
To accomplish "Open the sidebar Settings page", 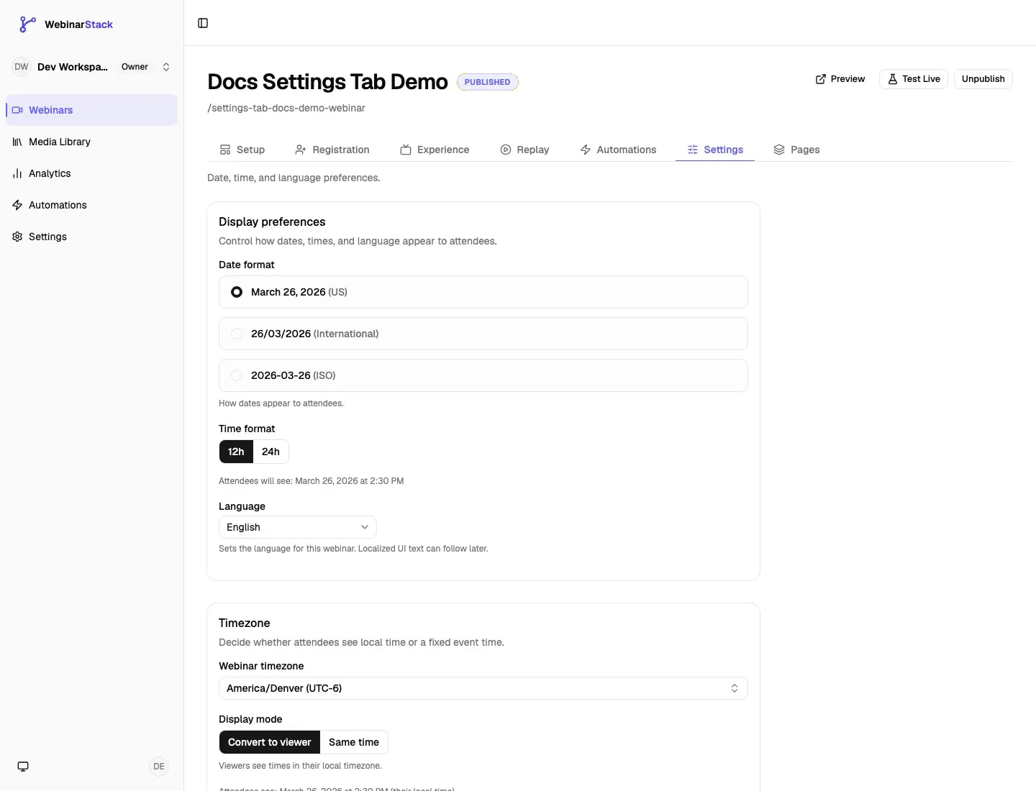I will pos(91,237).
